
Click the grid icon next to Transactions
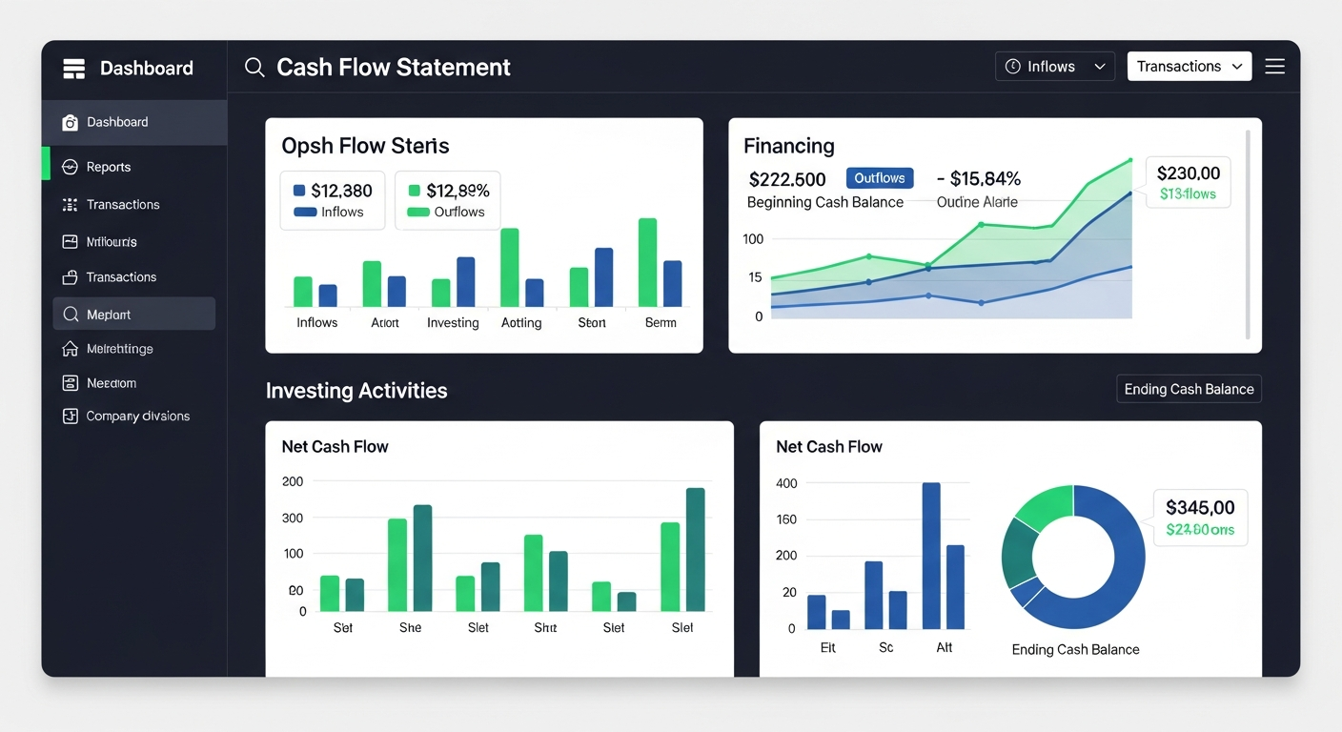click(70, 205)
